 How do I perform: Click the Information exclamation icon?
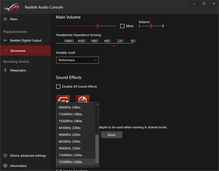pos(5,166)
